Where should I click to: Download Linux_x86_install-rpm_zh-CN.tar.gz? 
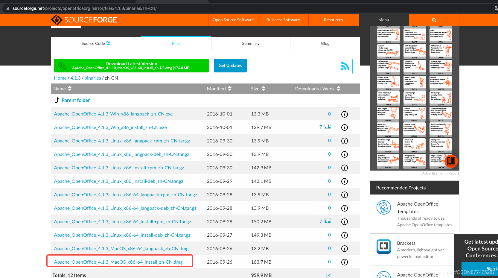(x=119, y=168)
